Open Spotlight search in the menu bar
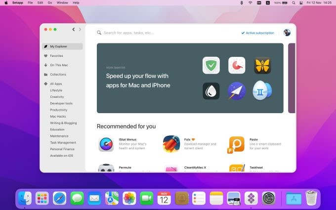The height and width of the screenshot is (210, 336). coord(294,3)
